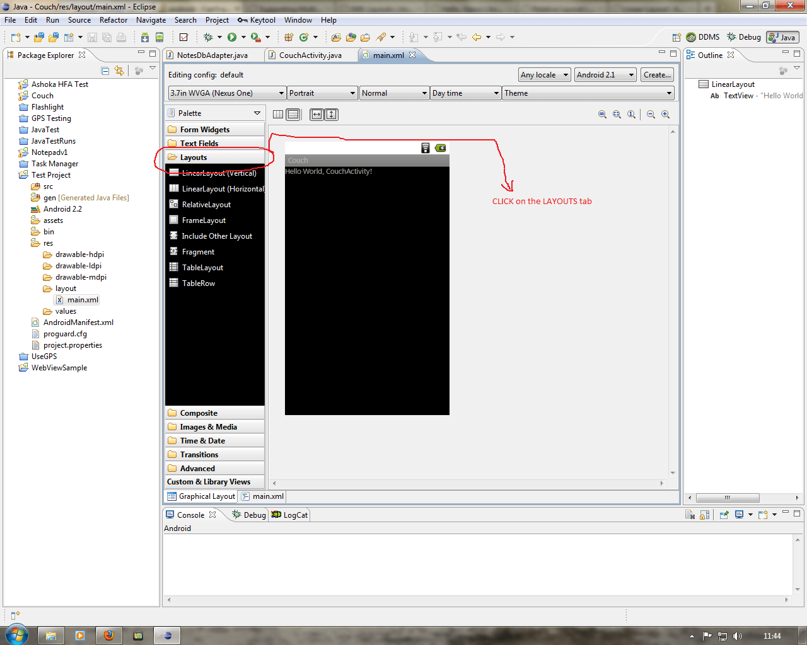The image size is (807, 645).
Task: Start debugging with the Debug bug icon
Action: pos(209,37)
